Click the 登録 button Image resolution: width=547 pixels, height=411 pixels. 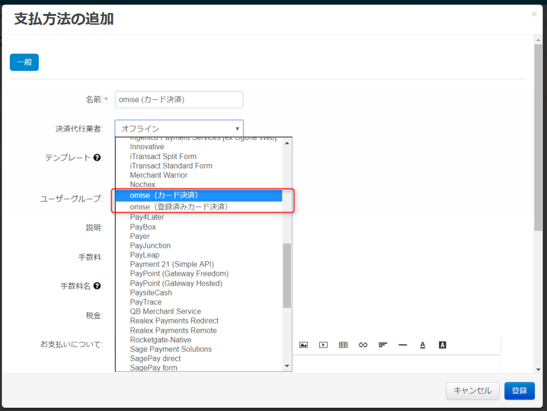tap(520, 390)
